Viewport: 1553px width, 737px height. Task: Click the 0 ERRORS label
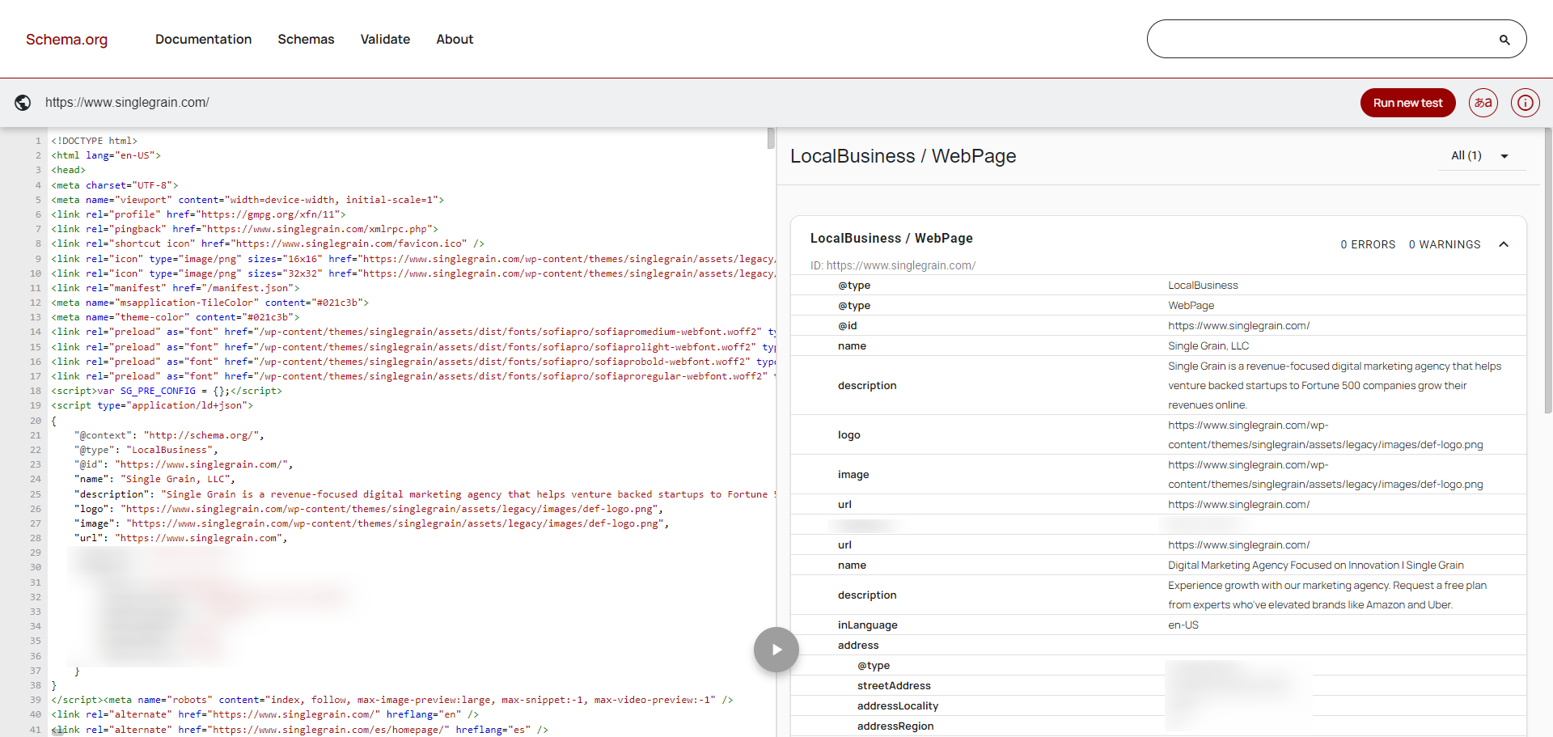click(1368, 244)
